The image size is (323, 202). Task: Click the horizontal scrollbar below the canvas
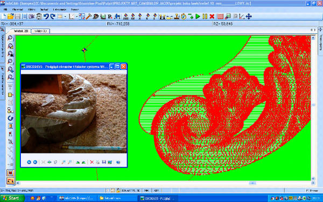165,183
